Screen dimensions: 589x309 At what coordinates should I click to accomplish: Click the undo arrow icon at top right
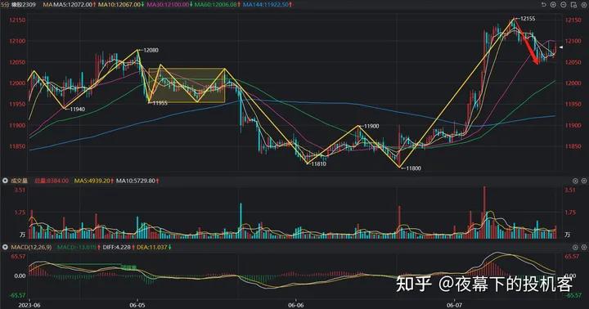[543, 5]
